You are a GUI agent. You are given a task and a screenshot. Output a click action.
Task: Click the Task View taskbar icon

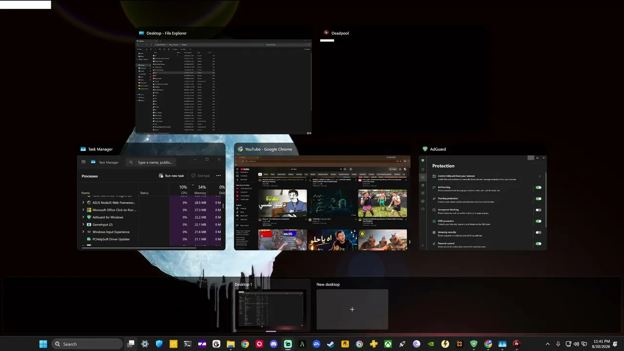(131, 344)
